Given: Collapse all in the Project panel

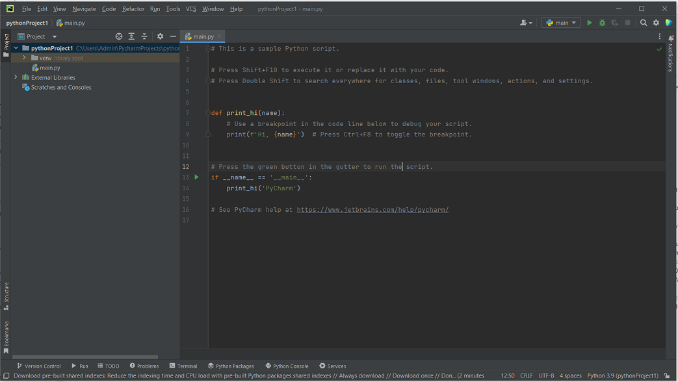Looking at the screenshot, I should coord(144,37).
